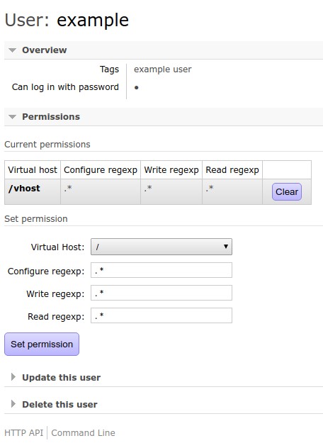Expand the Update this user section

61,377
